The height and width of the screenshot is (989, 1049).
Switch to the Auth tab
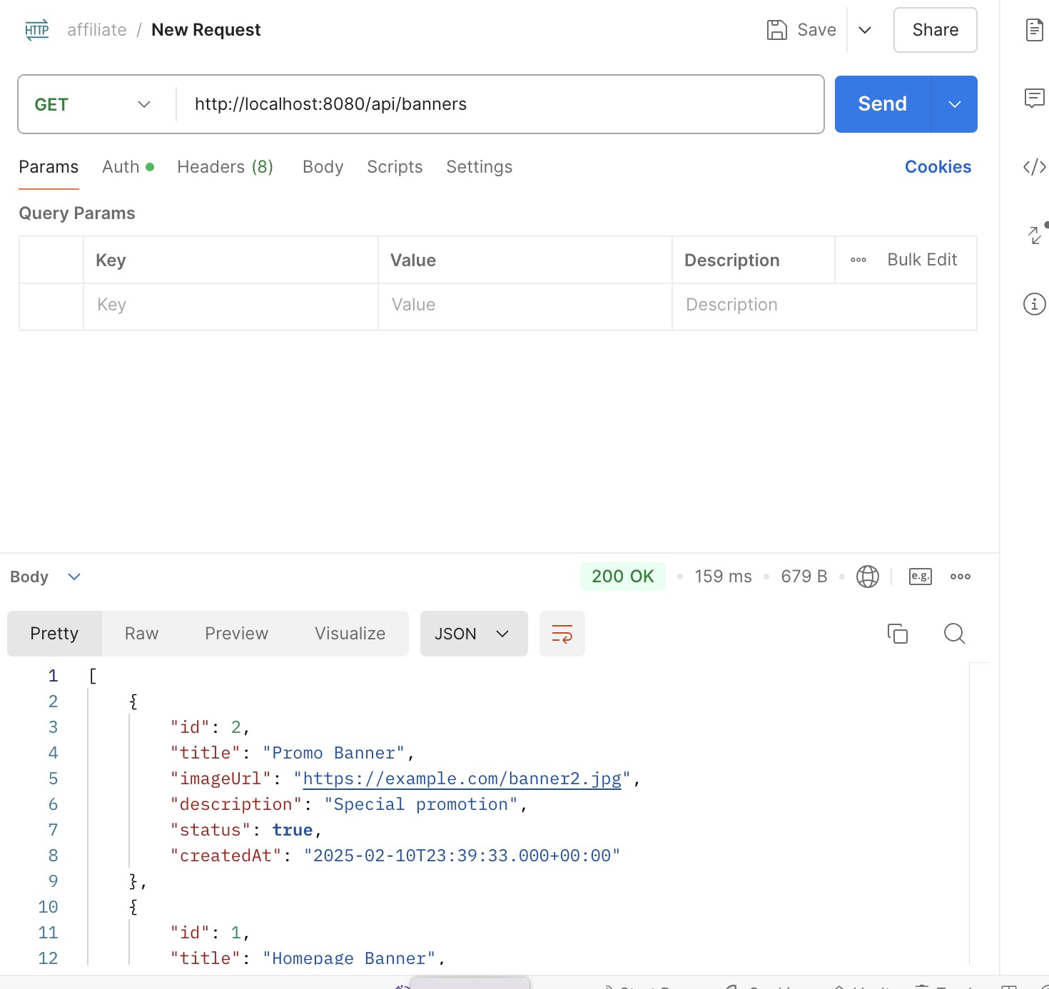tap(128, 167)
